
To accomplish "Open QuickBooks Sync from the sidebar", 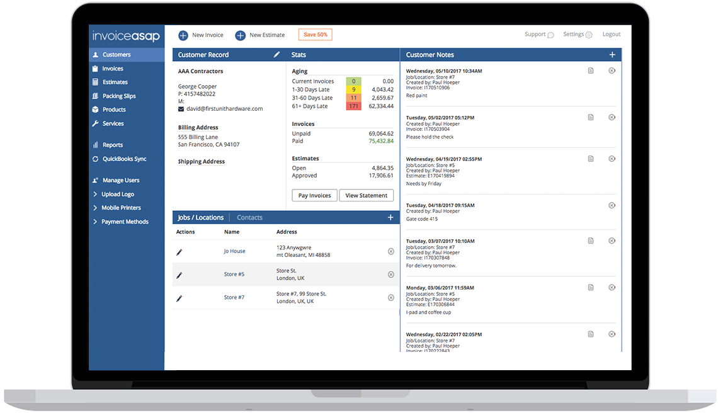I will 124,159.
